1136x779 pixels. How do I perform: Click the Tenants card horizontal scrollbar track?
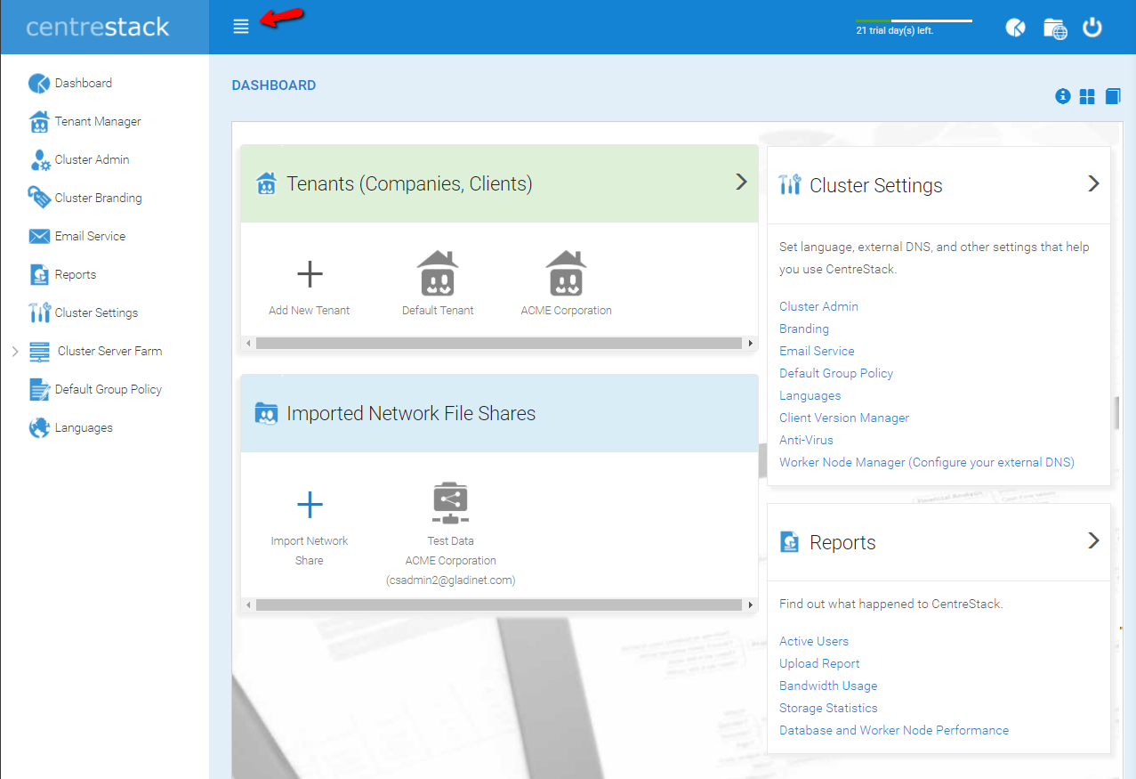499,343
